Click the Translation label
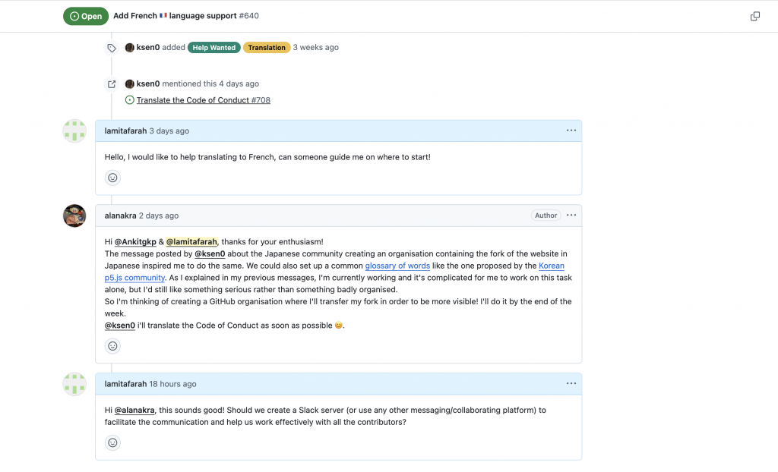This screenshot has width=778, height=472. [x=267, y=48]
